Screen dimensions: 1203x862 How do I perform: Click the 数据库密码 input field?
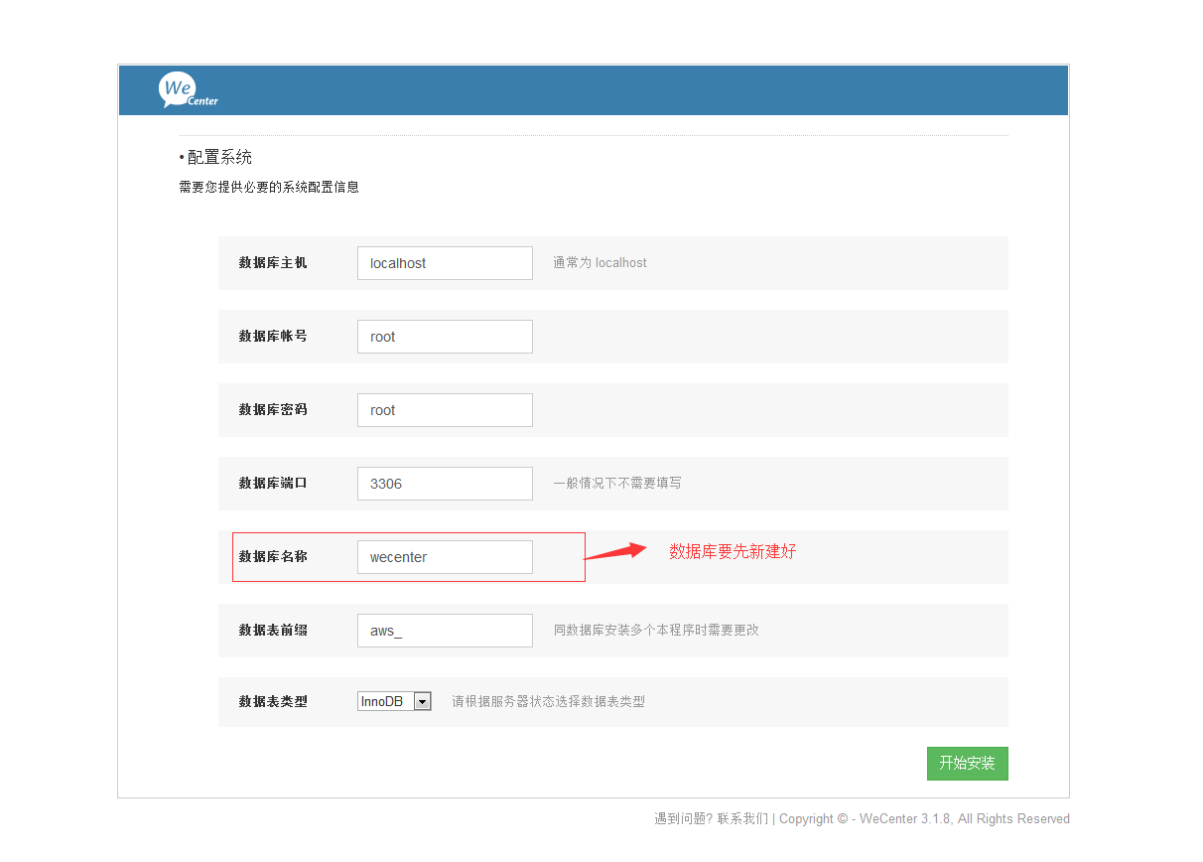[x=445, y=410]
